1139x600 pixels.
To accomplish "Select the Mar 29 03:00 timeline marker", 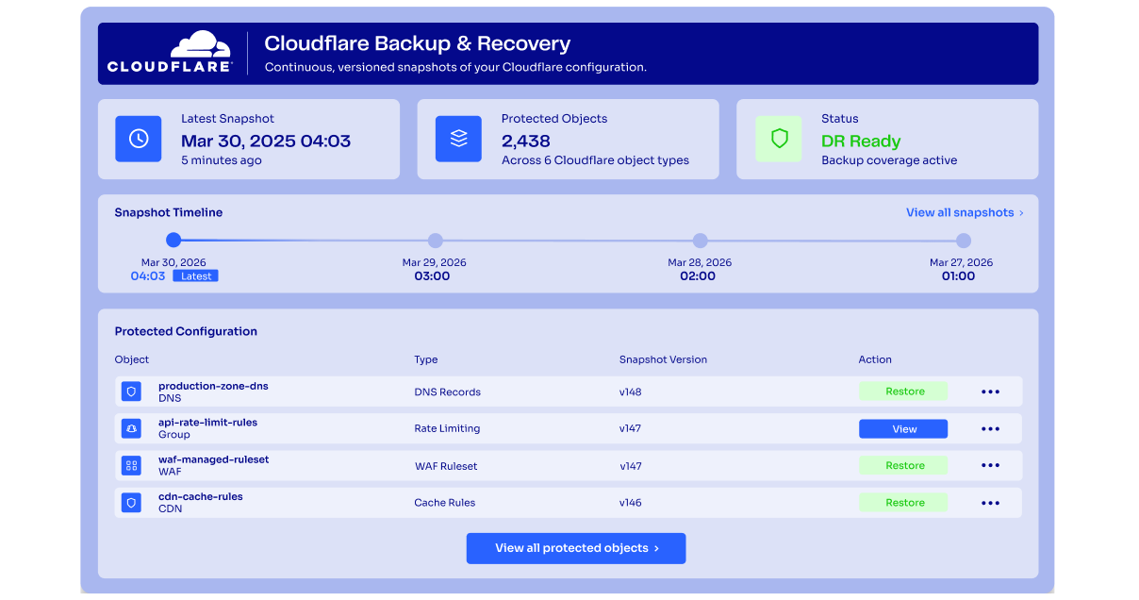I will (x=435, y=241).
